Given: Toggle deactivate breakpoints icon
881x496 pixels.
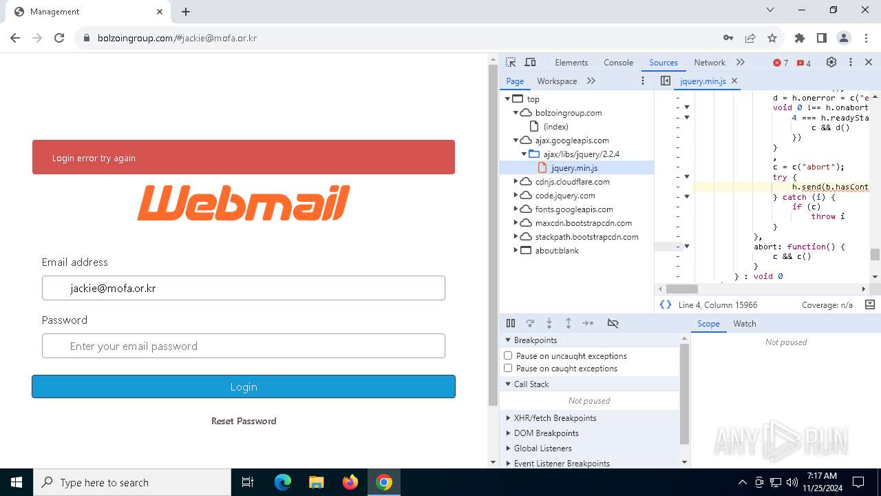Looking at the screenshot, I should (x=613, y=323).
